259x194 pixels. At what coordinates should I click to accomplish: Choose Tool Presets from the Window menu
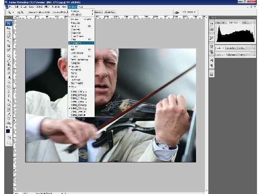coord(81,83)
